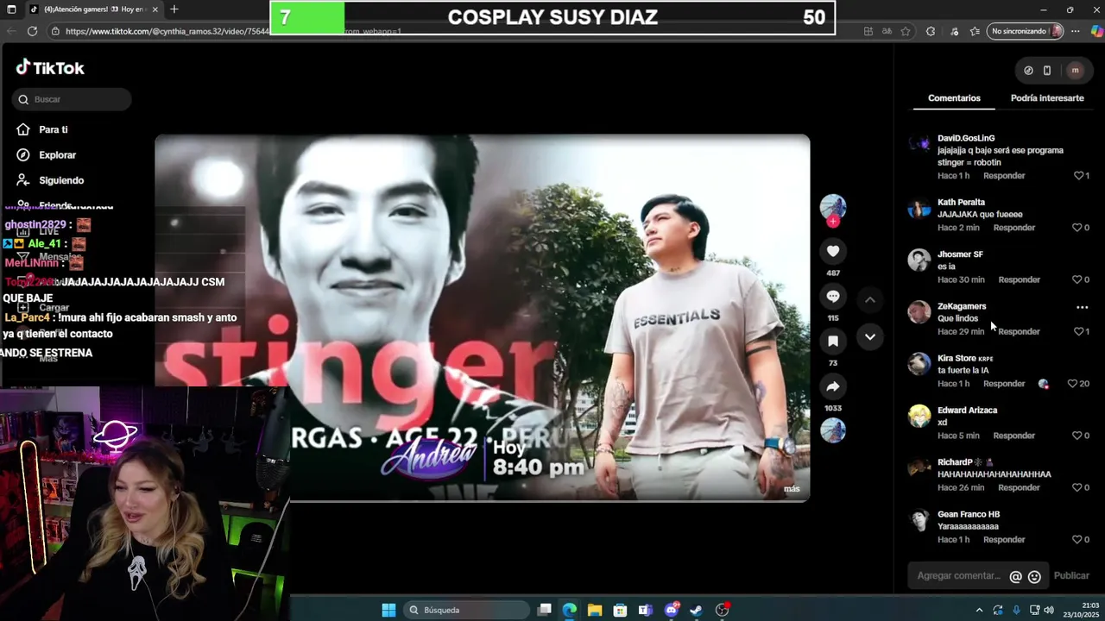Open the get-app phone icon
This screenshot has height=621, width=1105.
[1047, 71]
